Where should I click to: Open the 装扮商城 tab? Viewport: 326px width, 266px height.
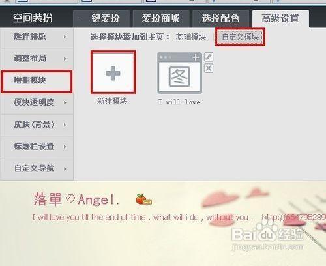pyautogui.click(x=161, y=18)
